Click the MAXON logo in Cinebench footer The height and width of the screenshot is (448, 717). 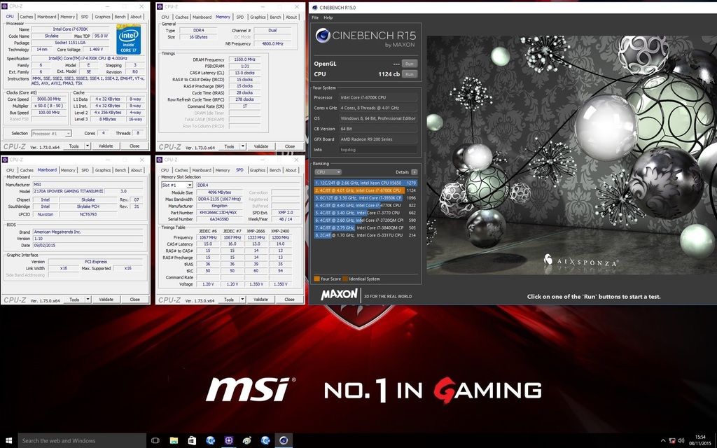[x=340, y=294]
